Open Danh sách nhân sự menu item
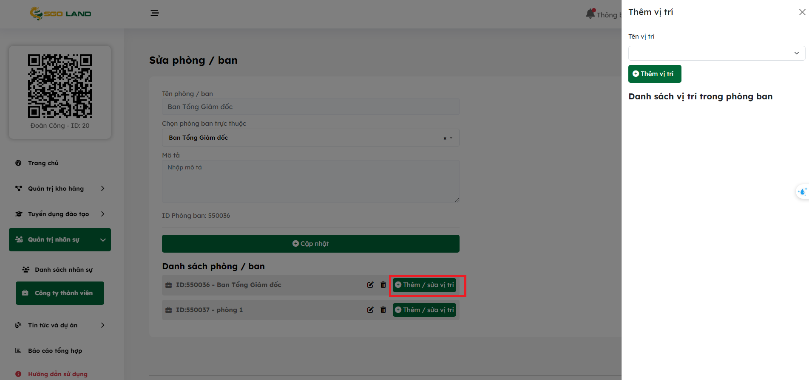 point(63,270)
